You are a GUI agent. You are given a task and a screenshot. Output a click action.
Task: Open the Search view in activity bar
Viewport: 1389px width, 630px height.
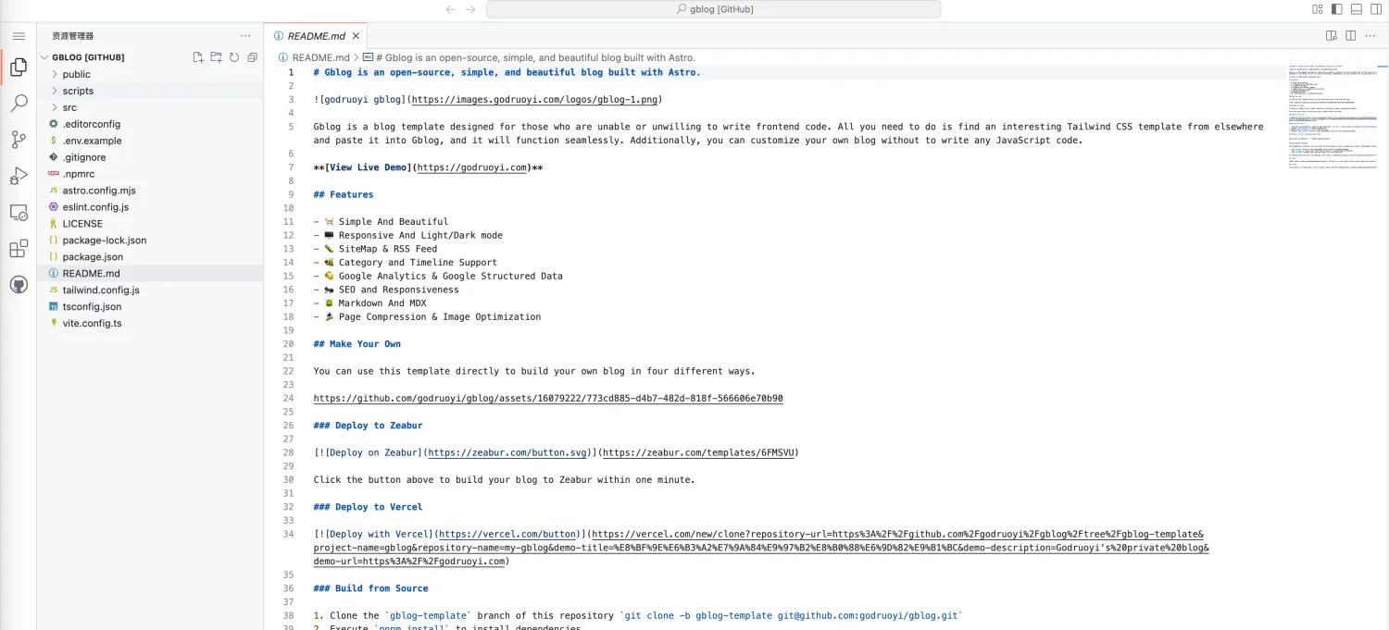pyautogui.click(x=19, y=103)
